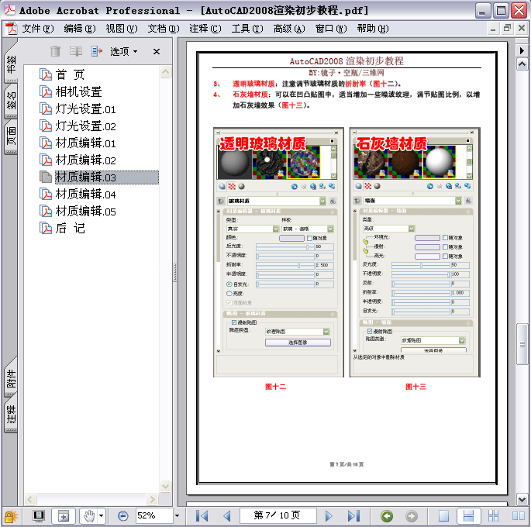The width and height of the screenshot is (531, 527).
Task: Select the 书签 side tab
Action: [x=11, y=64]
